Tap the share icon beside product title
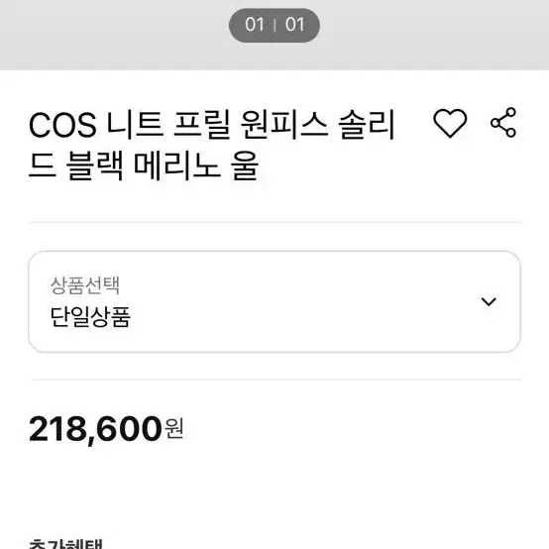549x549 pixels. 503,122
